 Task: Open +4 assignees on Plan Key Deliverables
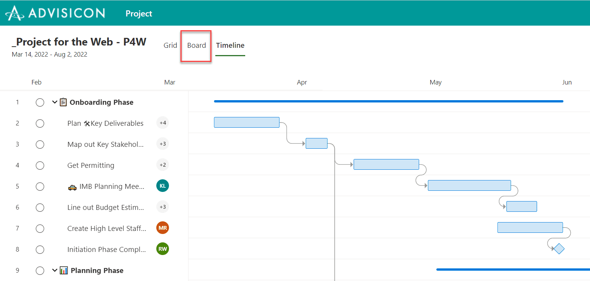(163, 123)
